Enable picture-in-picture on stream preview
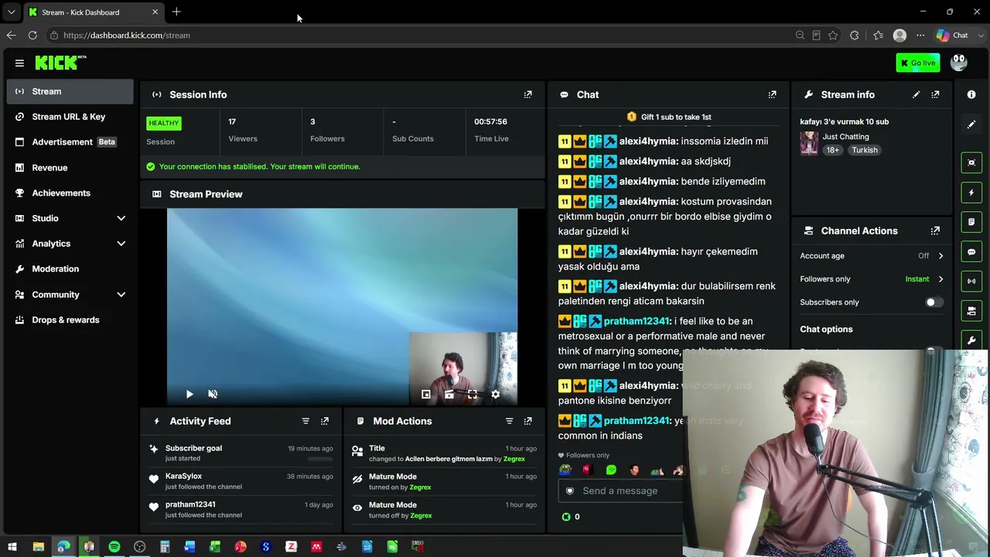 click(x=425, y=394)
